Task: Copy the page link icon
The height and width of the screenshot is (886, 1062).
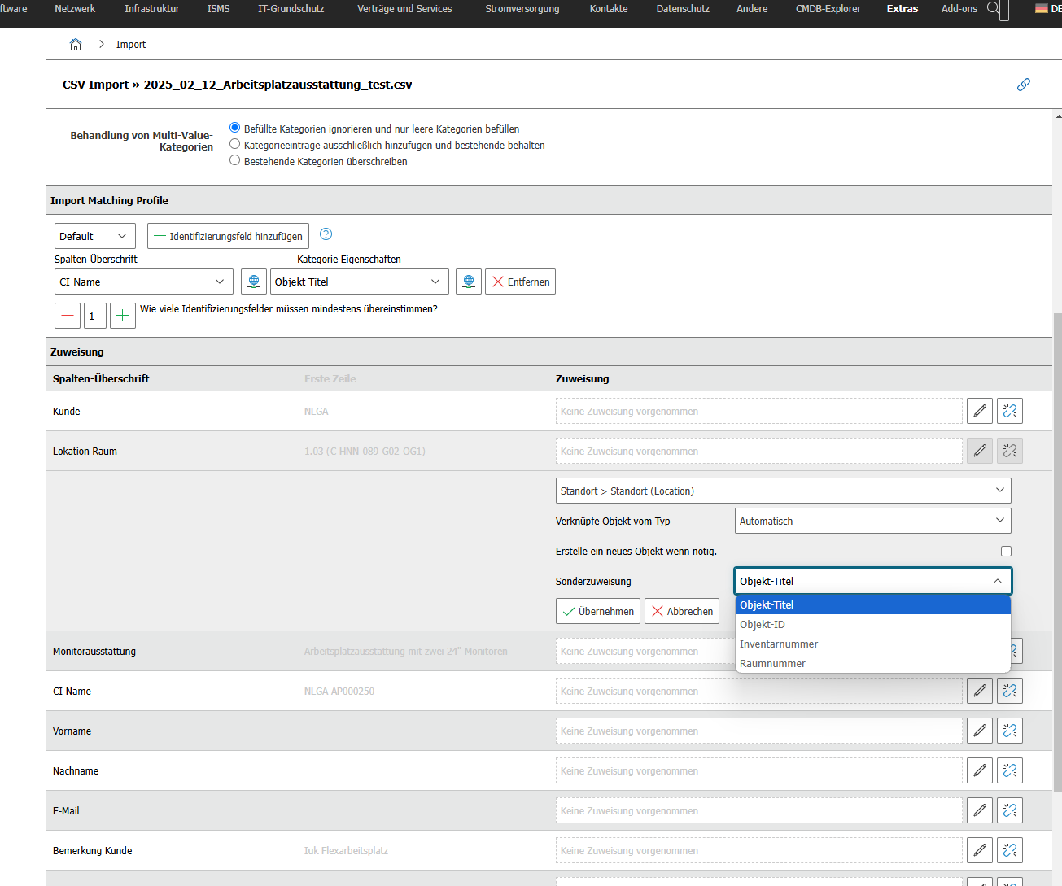Action: click(1024, 85)
